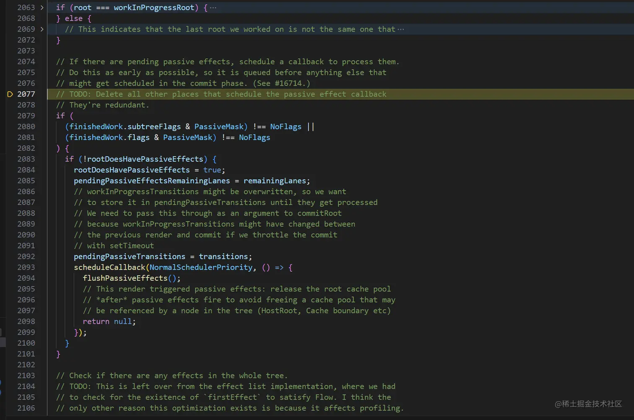Click workInProgressRoot on line 2063
634x420 pixels.
(x=154, y=8)
